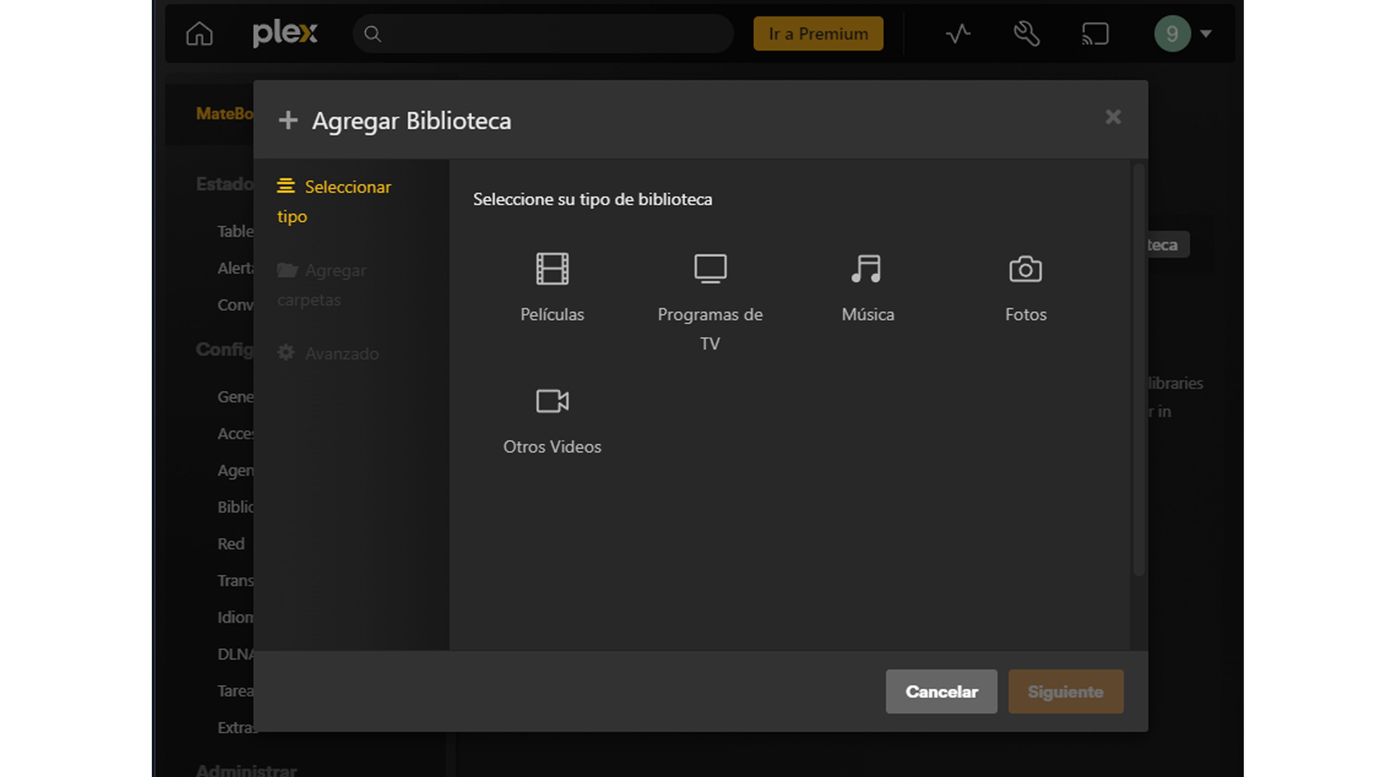The width and height of the screenshot is (1382, 777).
Task: Choose the Otros Videos camcorder icon
Action: click(x=552, y=401)
